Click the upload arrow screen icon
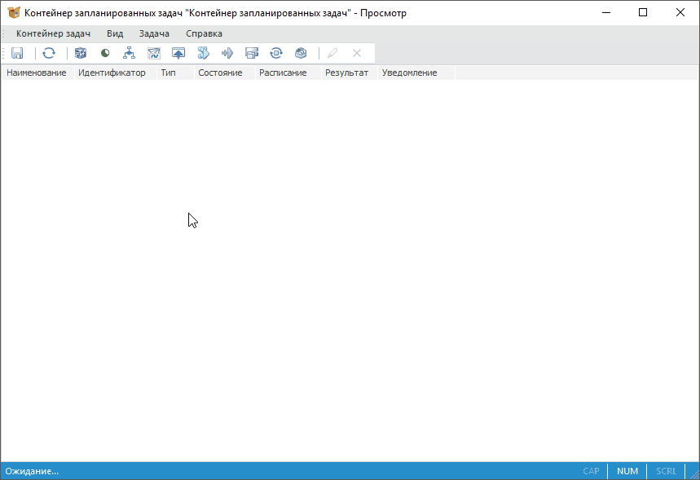The height and width of the screenshot is (480, 700). click(178, 53)
